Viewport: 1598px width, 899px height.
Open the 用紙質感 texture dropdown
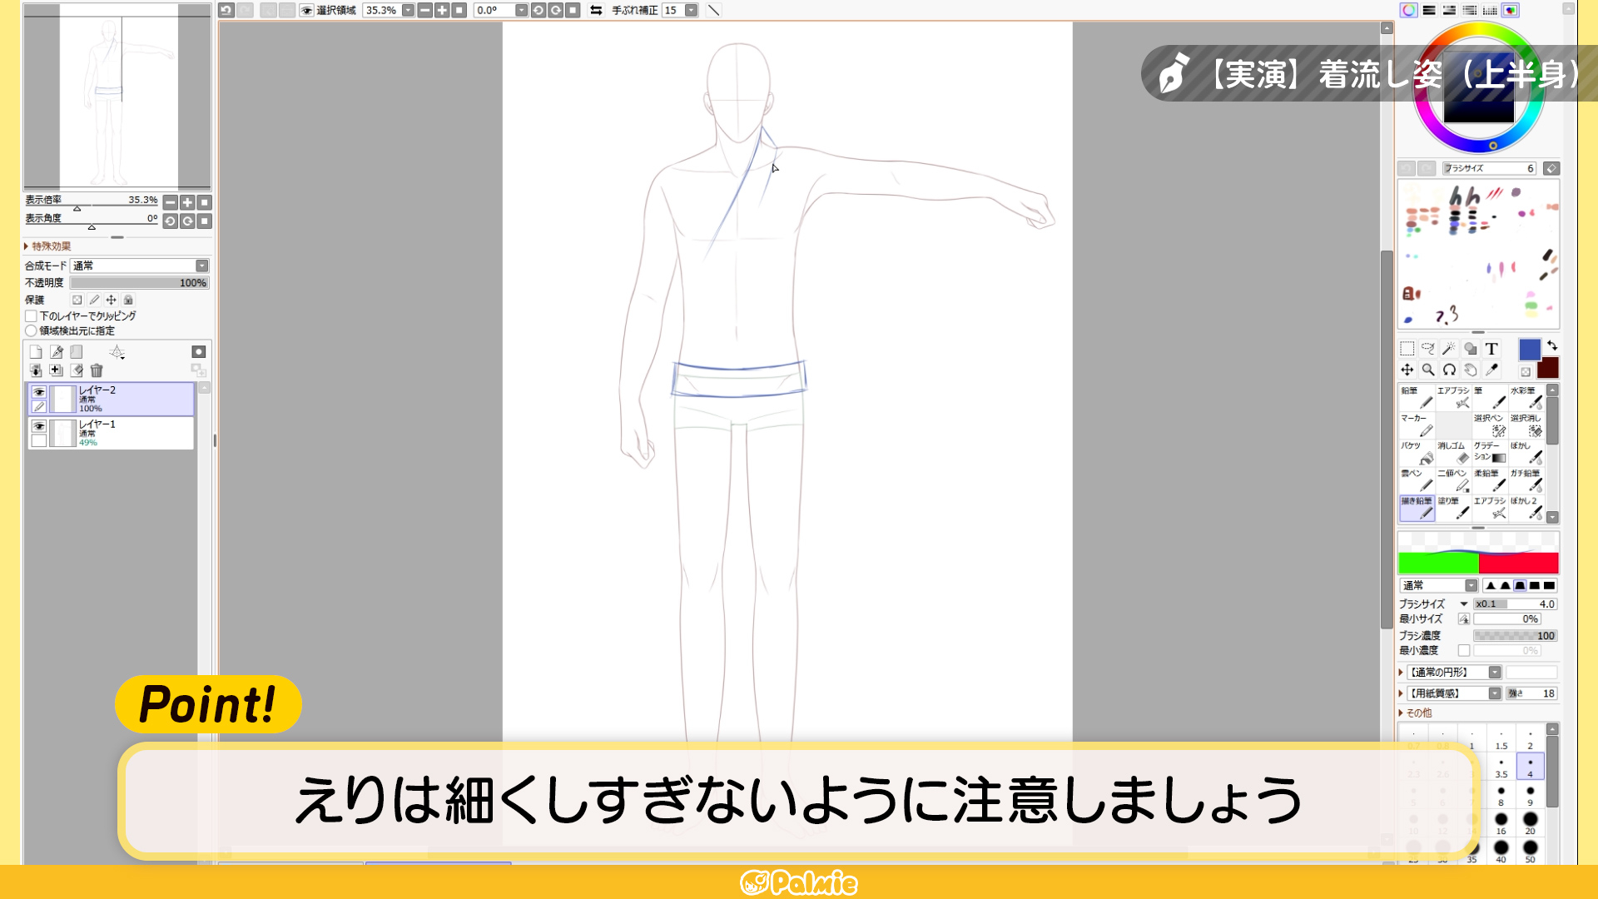click(1454, 693)
